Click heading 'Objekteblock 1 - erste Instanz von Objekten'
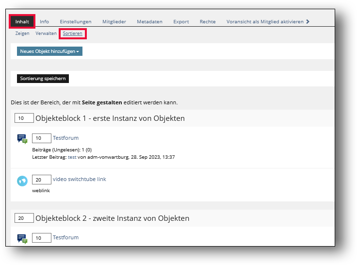357x265 pixels. [110, 118]
